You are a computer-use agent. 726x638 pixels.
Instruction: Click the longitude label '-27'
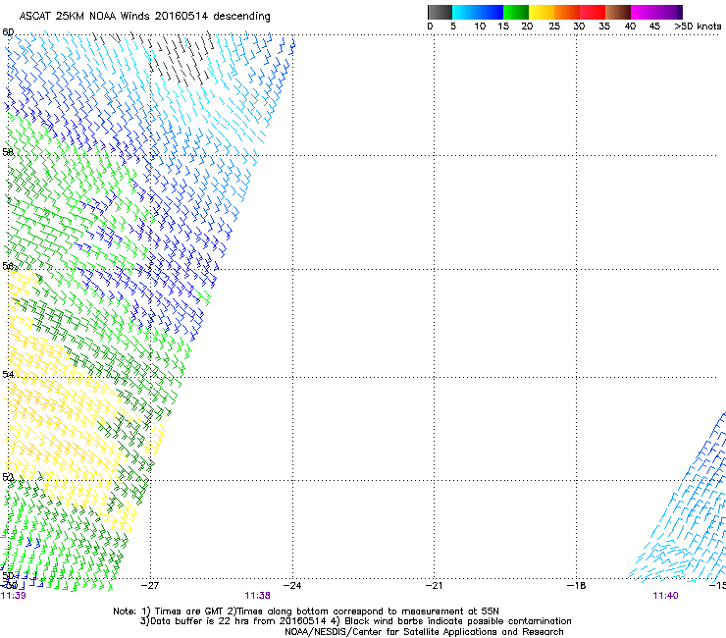tap(150, 586)
